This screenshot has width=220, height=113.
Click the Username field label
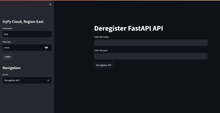coord(7,28)
